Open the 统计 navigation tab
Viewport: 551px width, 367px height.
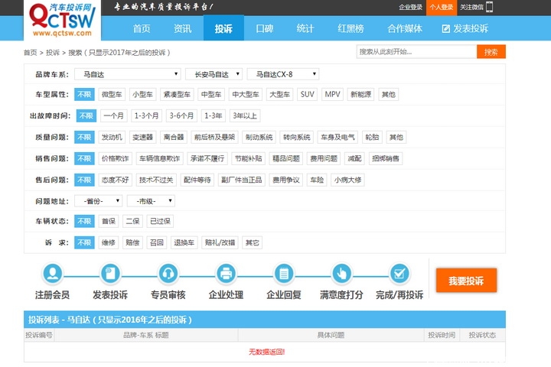(x=305, y=29)
